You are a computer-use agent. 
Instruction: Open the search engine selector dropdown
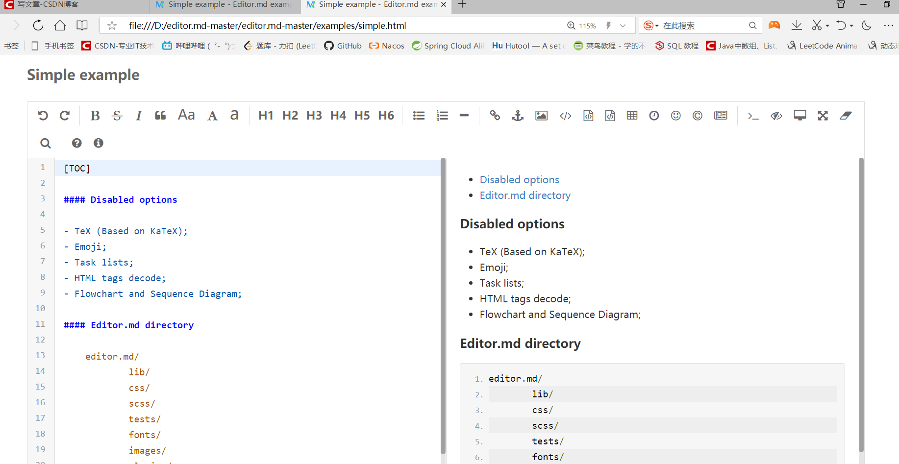tap(650, 25)
